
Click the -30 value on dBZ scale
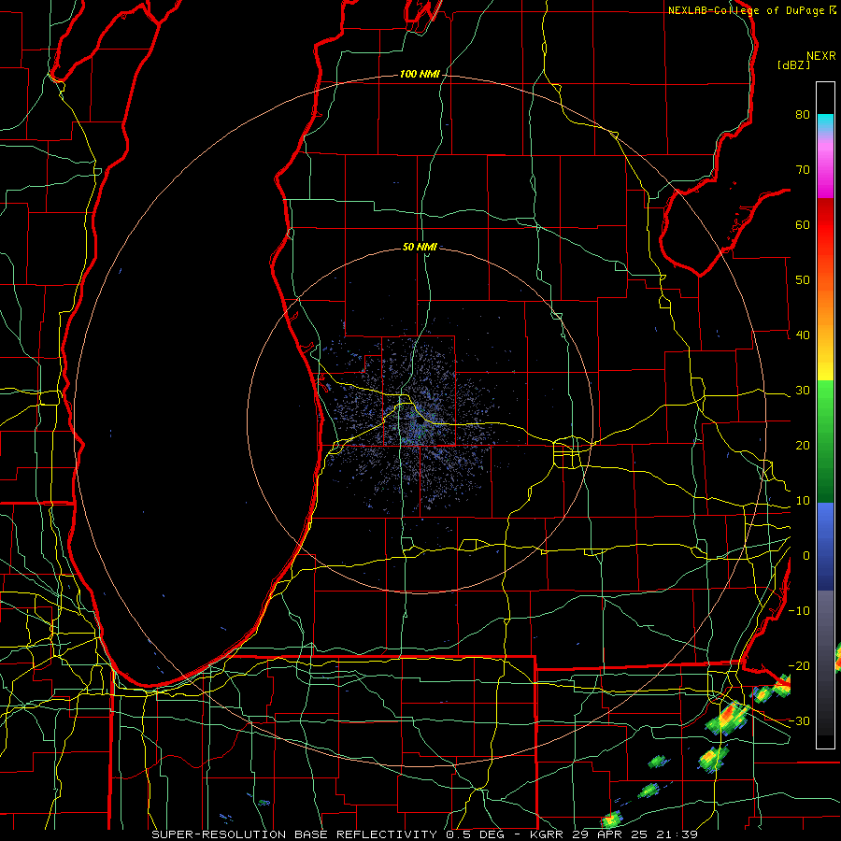coord(799,721)
